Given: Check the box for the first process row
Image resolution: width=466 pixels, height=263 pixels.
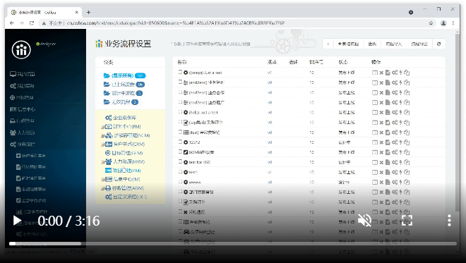Looking at the screenshot, I should (180, 72).
